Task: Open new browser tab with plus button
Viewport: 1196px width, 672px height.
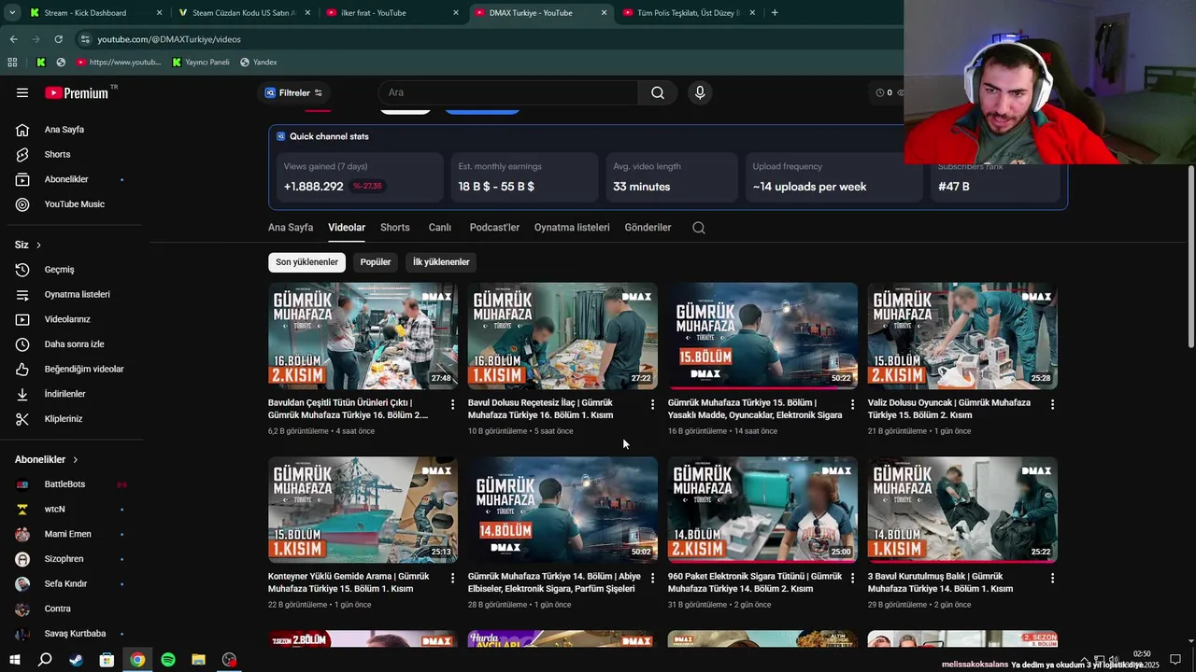Action: 775,13
